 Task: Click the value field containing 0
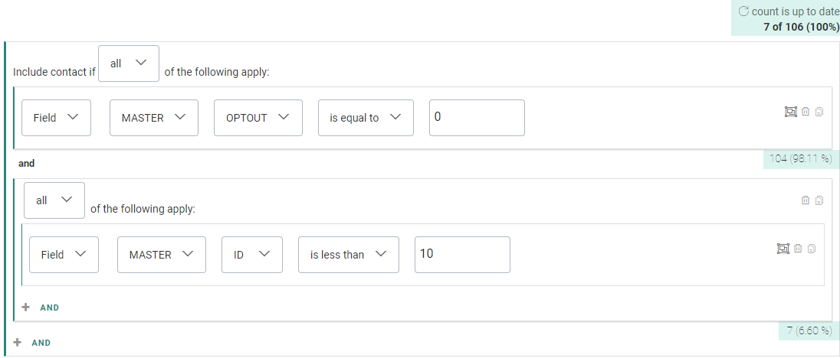point(477,118)
